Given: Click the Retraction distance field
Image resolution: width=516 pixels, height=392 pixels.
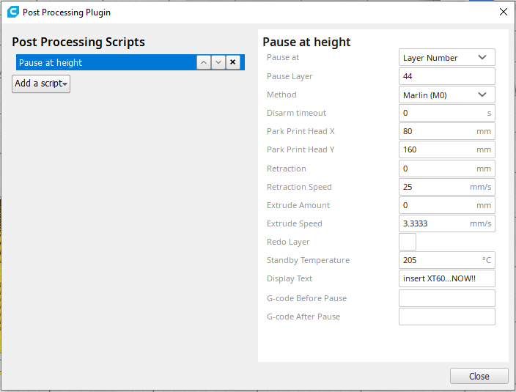Looking at the screenshot, I should coord(447,169).
